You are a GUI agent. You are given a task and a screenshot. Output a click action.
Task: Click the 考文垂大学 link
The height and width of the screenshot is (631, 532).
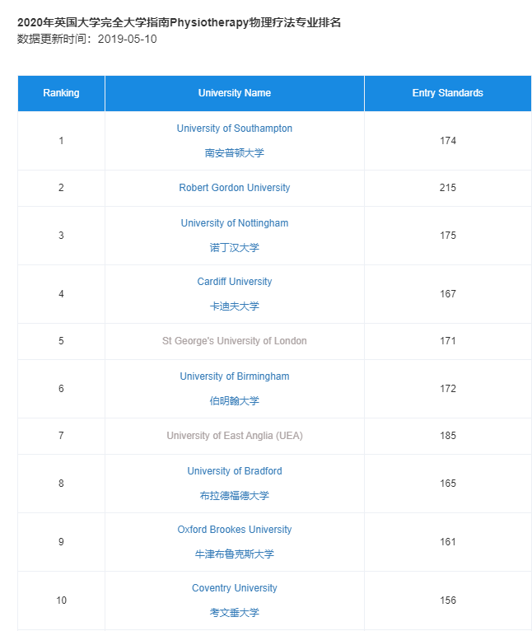click(x=234, y=613)
